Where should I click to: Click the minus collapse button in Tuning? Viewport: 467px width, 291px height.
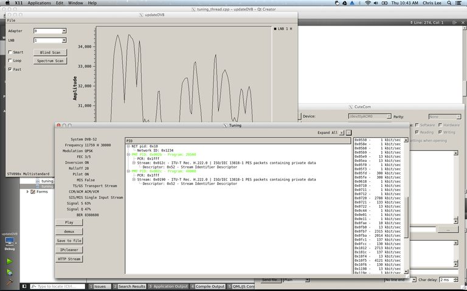349,133
